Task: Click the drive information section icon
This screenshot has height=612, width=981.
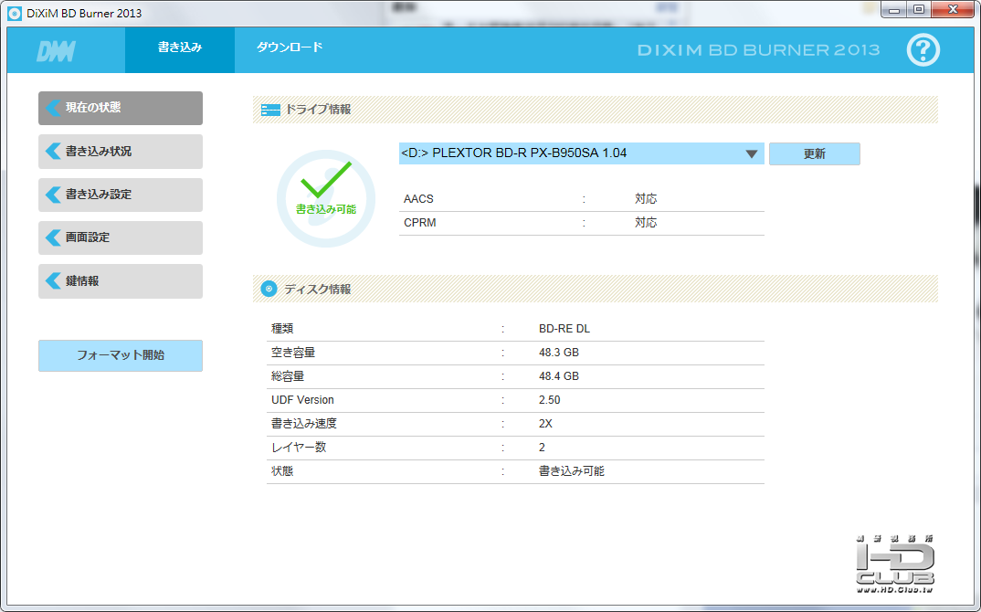Action: click(270, 111)
